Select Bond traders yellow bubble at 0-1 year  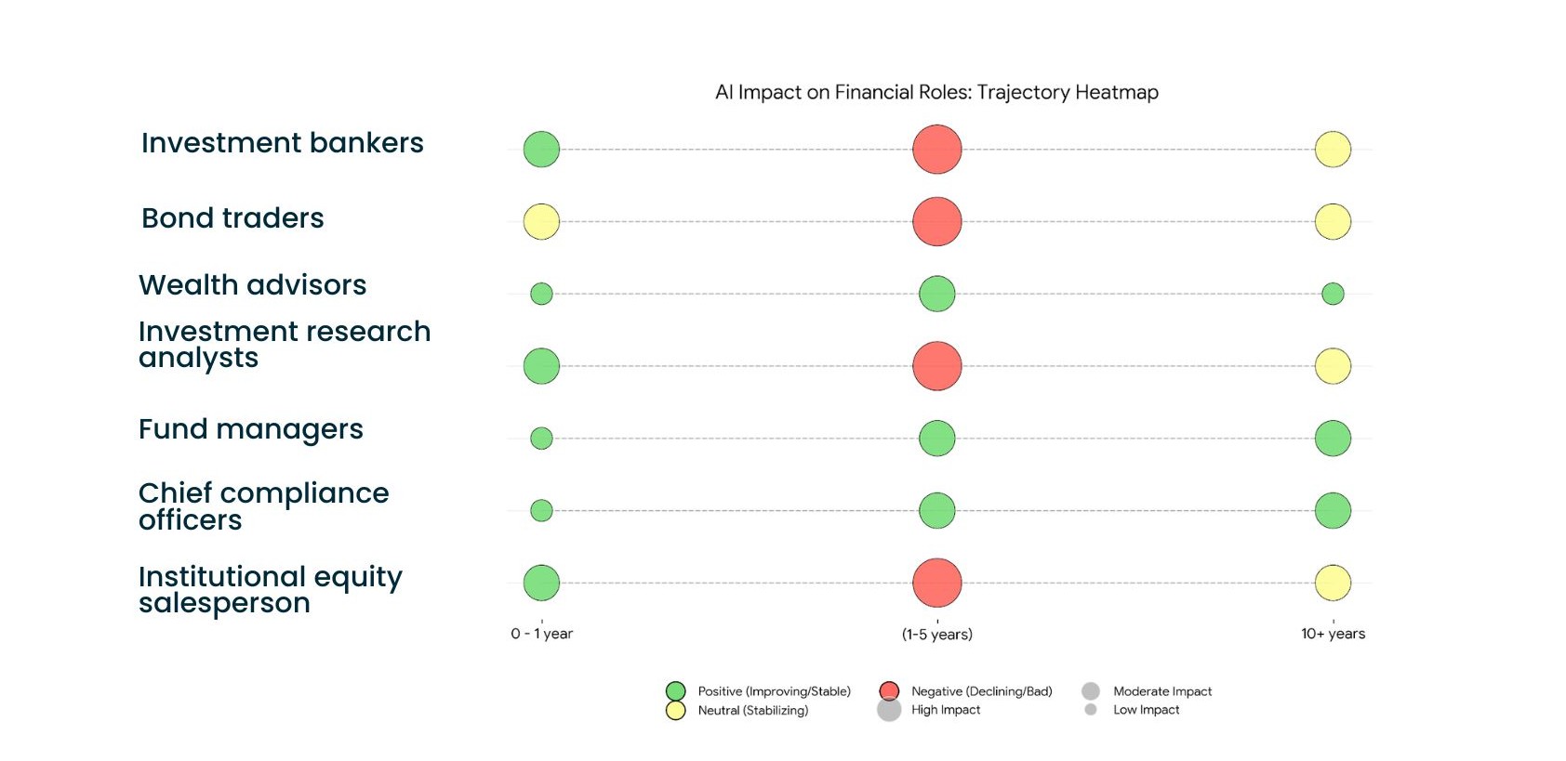541,222
